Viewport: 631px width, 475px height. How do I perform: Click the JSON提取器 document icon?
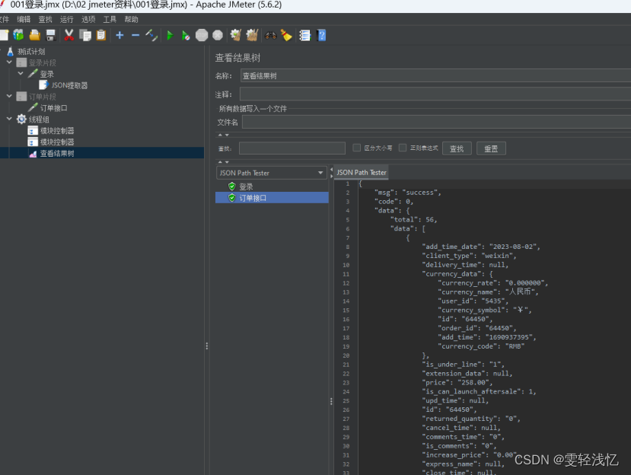click(43, 85)
